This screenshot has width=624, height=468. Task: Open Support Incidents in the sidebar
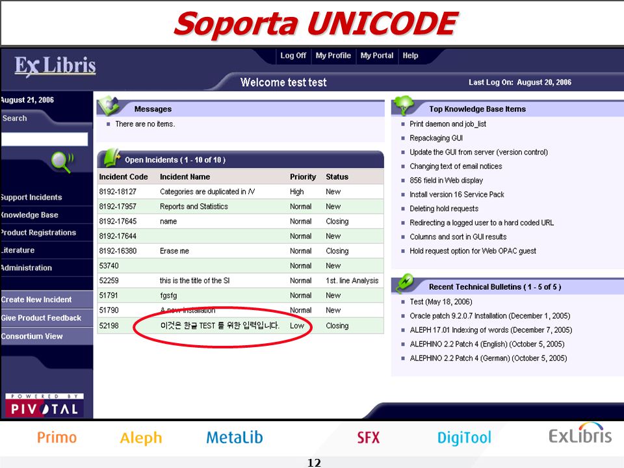point(31,198)
